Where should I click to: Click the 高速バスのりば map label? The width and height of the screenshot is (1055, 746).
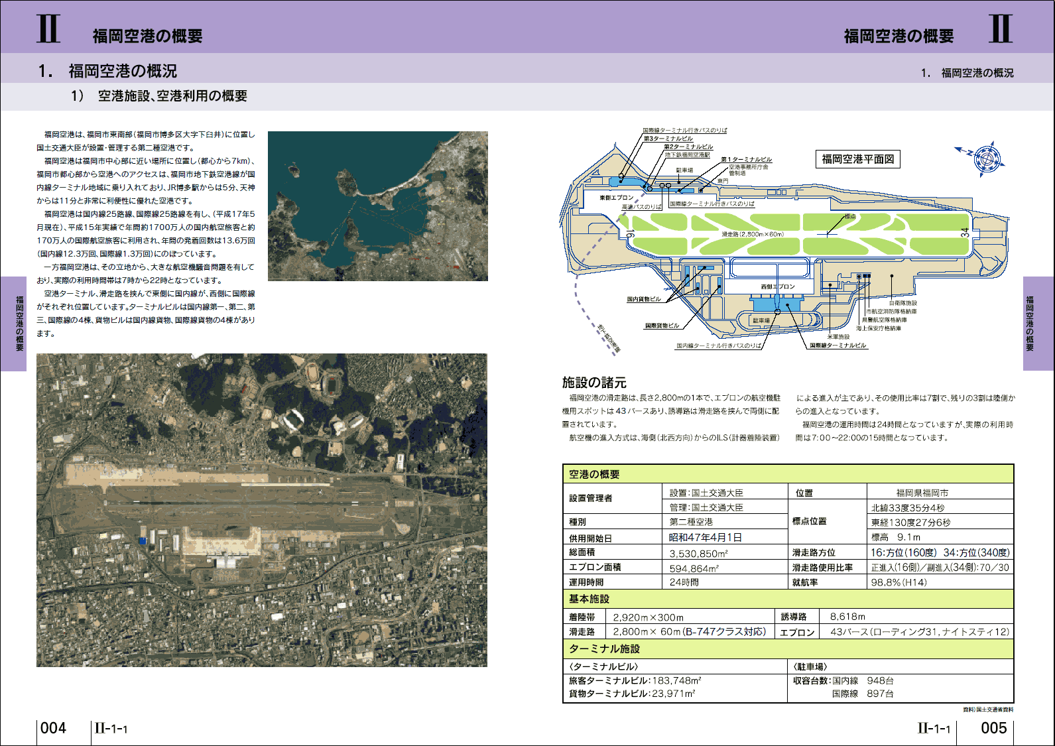(641, 207)
